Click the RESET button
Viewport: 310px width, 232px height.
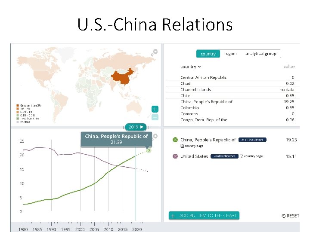tap(291, 216)
